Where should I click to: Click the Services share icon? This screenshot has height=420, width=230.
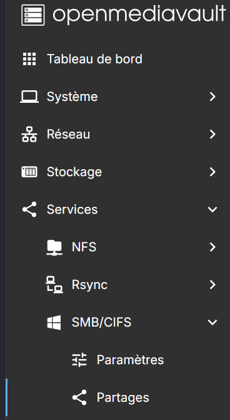click(29, 209)
